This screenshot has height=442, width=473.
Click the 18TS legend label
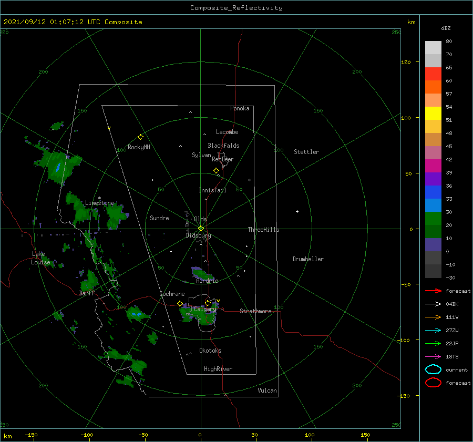pos(452,357)
